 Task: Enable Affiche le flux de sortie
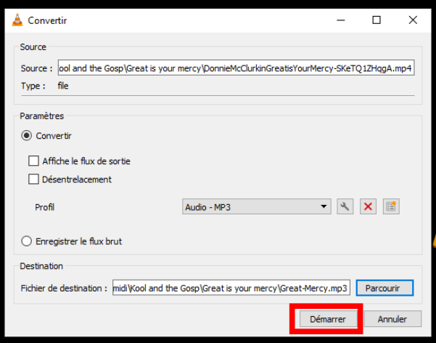(x=33, y=161)
